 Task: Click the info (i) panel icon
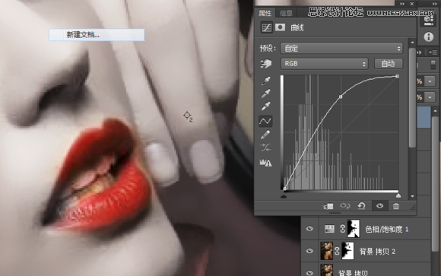pyautogui.click(x=428, y=36)
